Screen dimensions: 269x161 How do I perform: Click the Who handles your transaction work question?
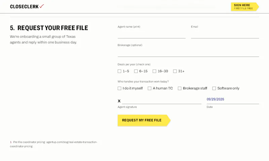[x=143, y=82]
